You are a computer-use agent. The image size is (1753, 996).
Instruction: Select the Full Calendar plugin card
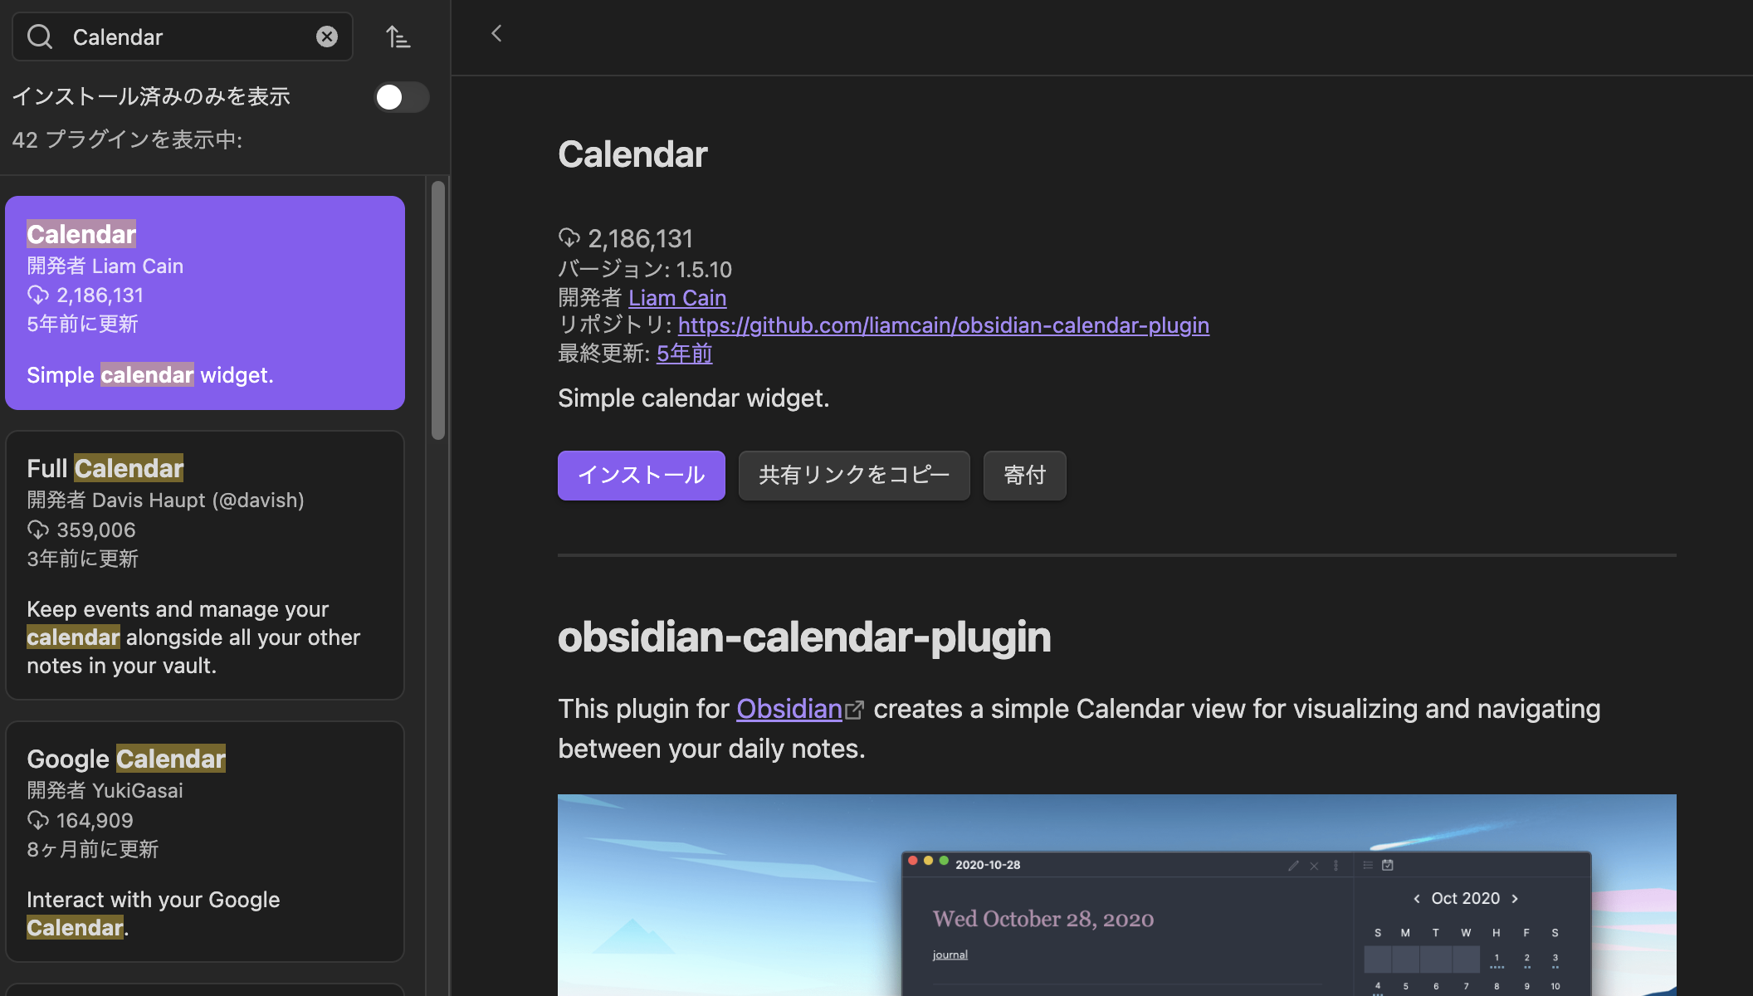(205, 564)
